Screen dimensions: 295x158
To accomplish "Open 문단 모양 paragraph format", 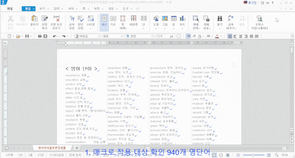I will [x=81, y=22].
